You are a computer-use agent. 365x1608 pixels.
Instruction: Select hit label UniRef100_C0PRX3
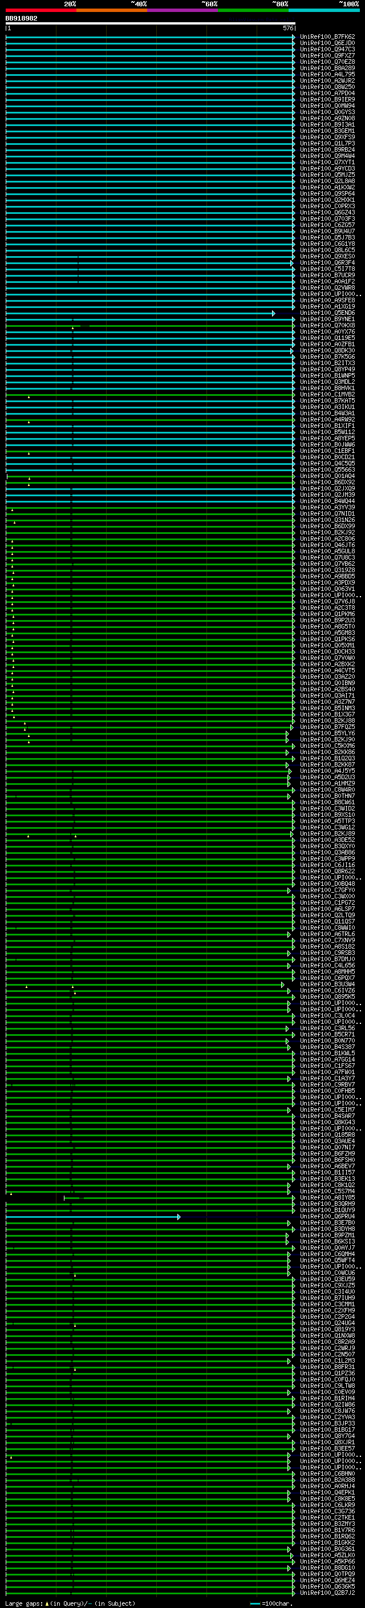click(327, 206)
